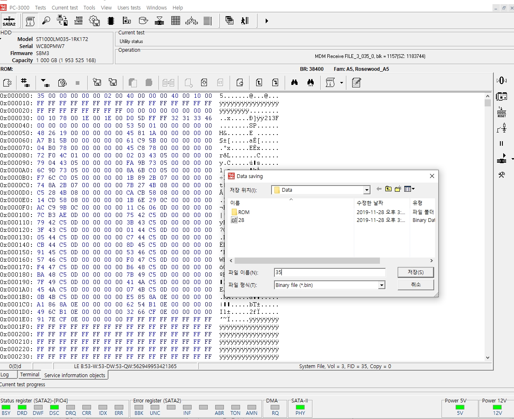Open the Tests menu
Image resolution: width=514 pixels, height=419 pixels.
(41, 7)
